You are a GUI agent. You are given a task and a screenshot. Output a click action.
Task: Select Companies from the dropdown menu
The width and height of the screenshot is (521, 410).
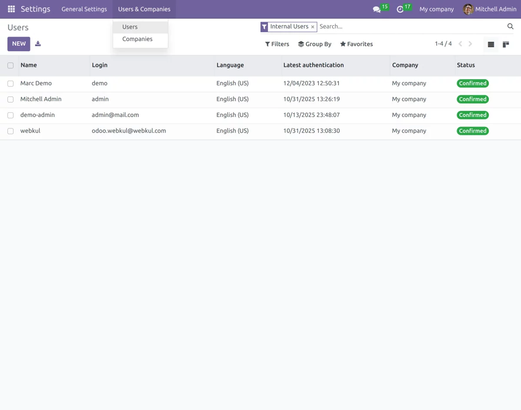[x=138, y=39]
